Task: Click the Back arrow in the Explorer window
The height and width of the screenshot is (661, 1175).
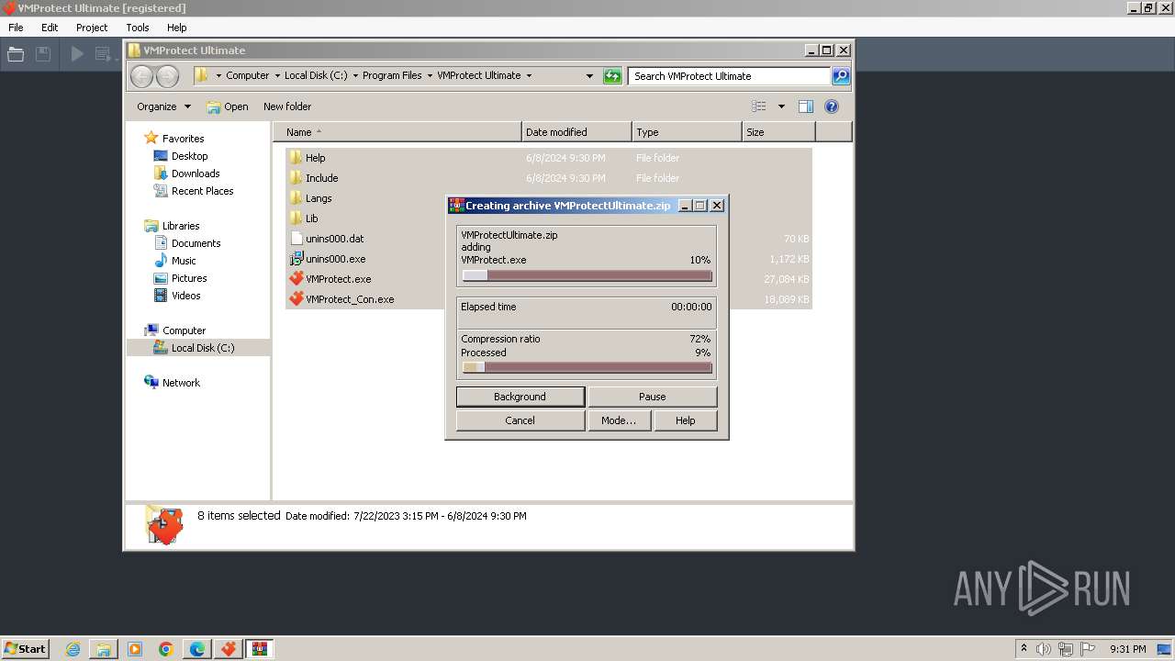Action: (142, 76)
